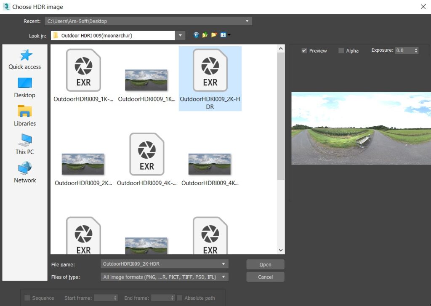
Task: Select OutdoorHDRI009_1K... image thumbnail
Action: [x=146, y=80]
